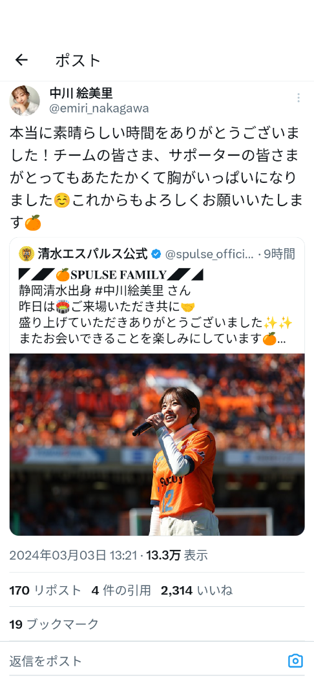Viewport: 314px width, 698px height.
Task: Tap the blue verified badge icon
Action: point(156,254)
